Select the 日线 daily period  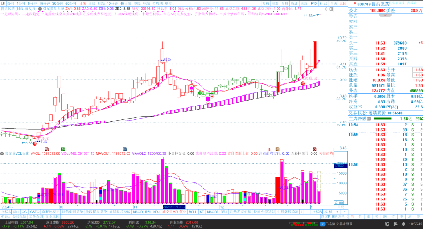tap(82, 4)
